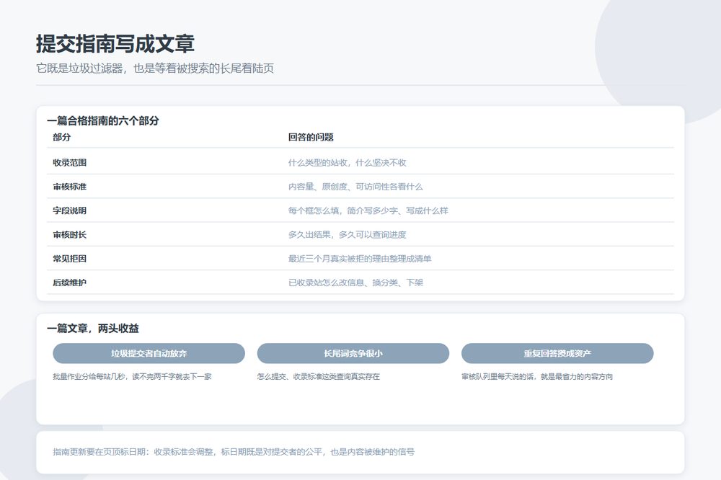
Task: Select the 常见拒因 row label
Action: [69, 259]
